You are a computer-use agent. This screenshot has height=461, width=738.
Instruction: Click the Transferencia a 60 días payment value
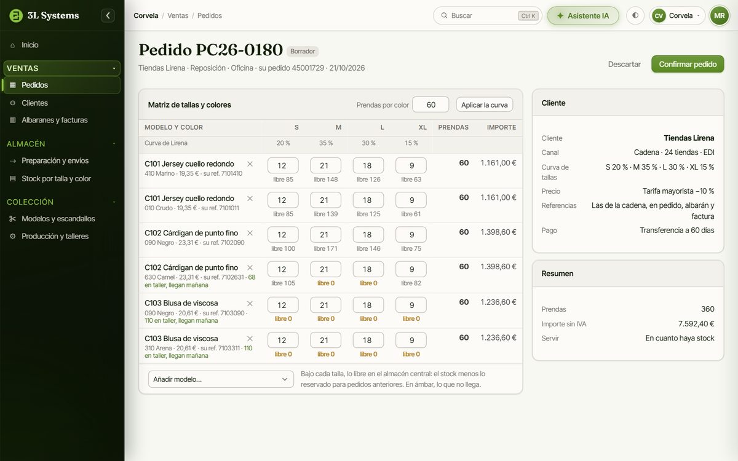coord(677,230)
